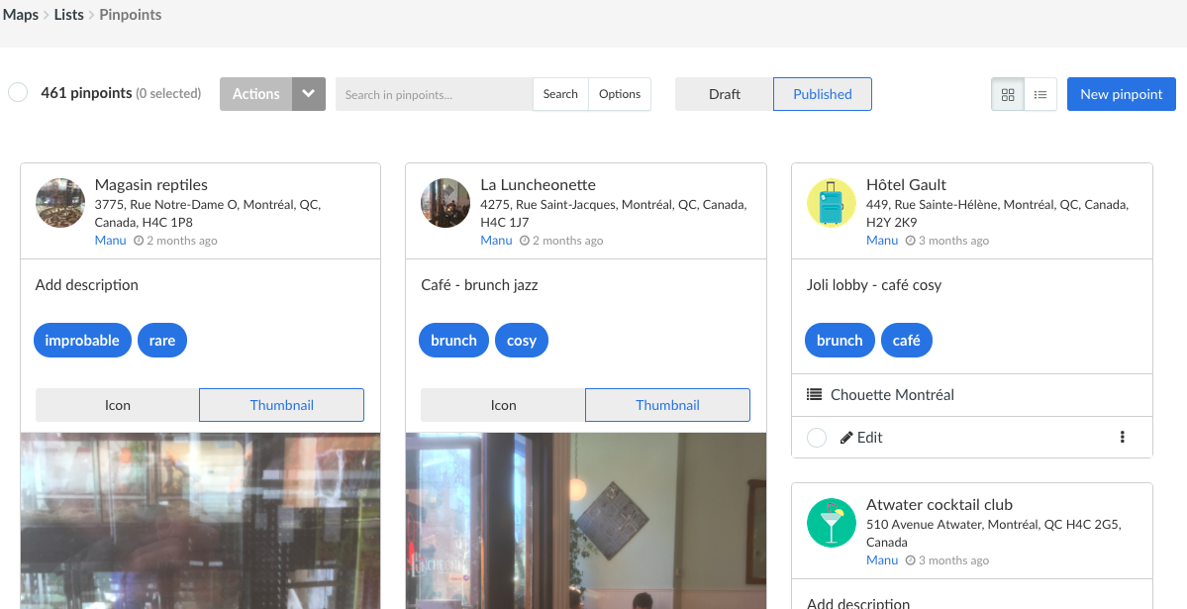The image size is (1187, 609).
Task: Navigate to Lists in the breadcrumb
Action: (68, 14)
